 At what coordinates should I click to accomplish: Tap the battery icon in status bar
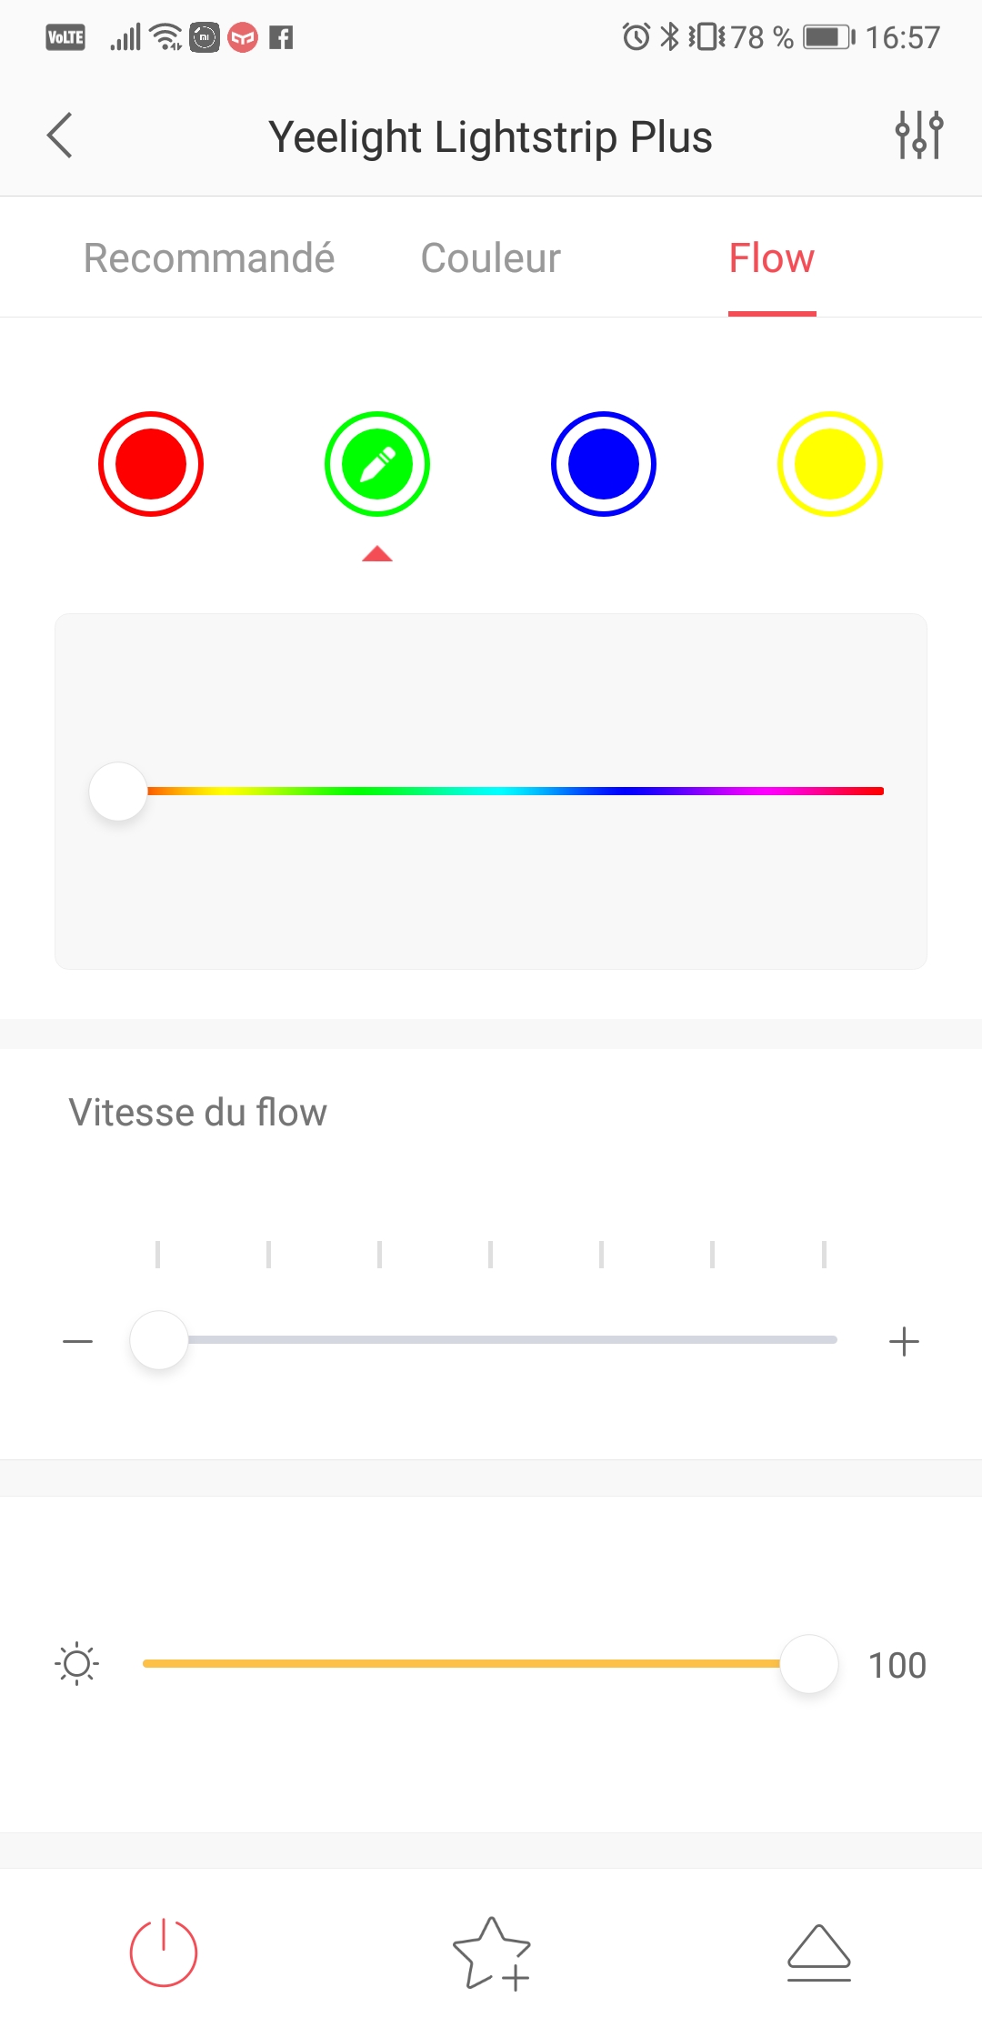827,37
